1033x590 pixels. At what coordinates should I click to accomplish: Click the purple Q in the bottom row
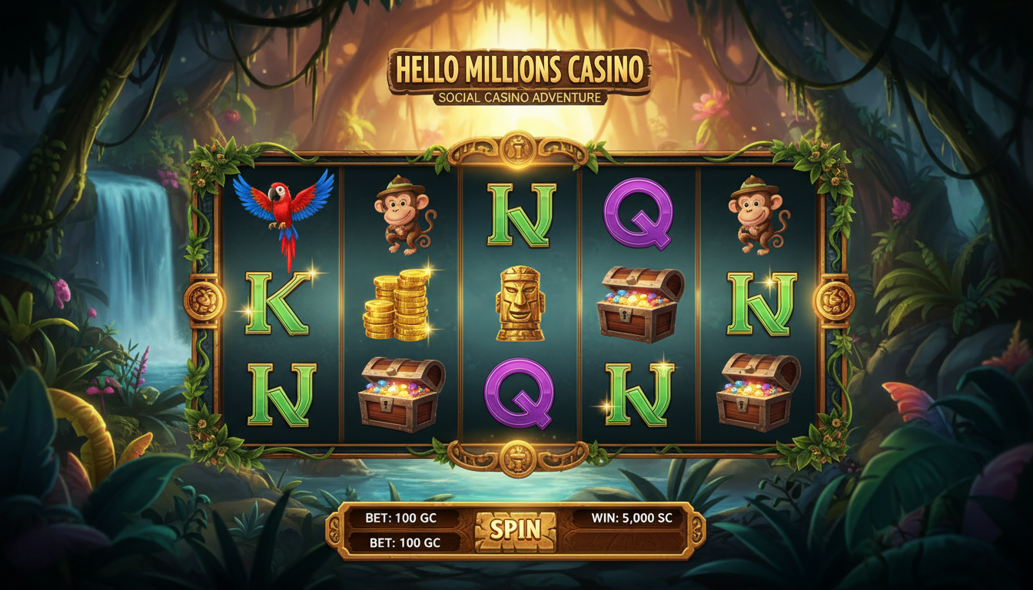(x=520, y=393)
